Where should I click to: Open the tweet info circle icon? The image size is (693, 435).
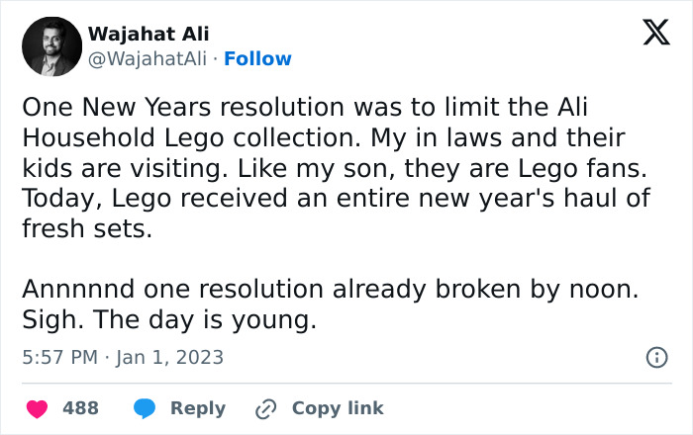click(x=656, y=357)
